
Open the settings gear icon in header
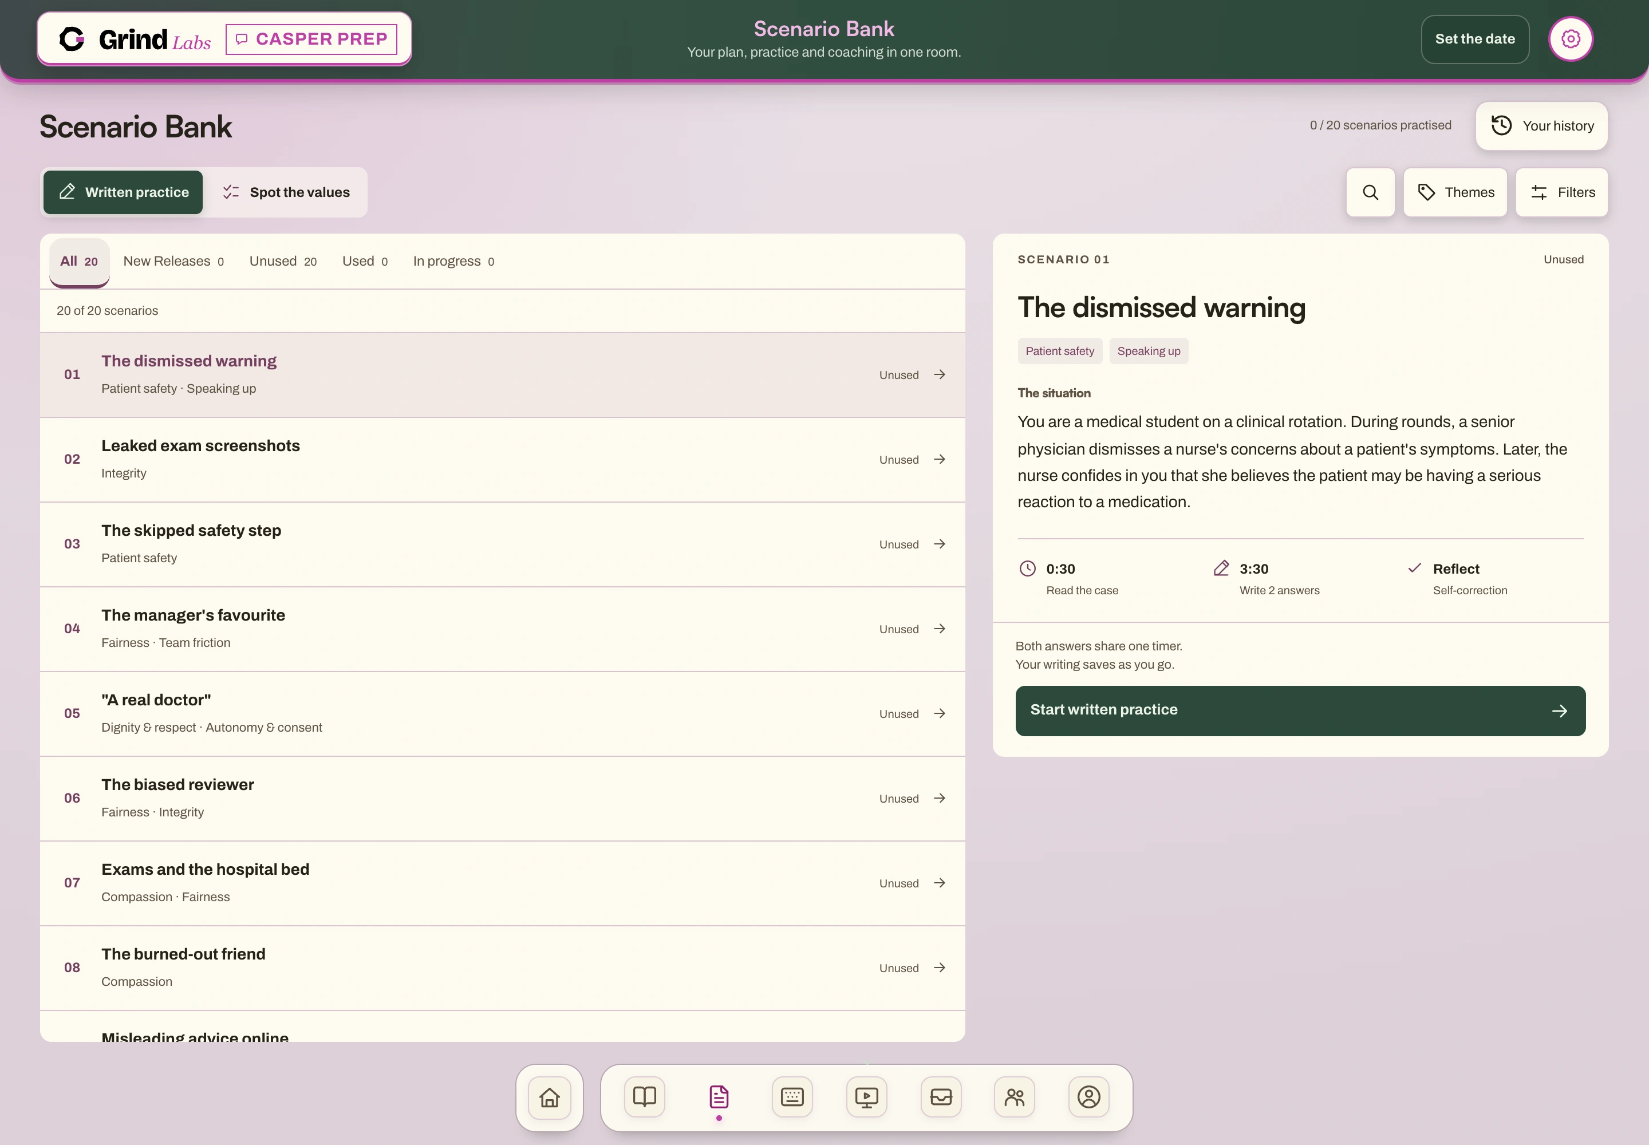[x=1570, y=39]
